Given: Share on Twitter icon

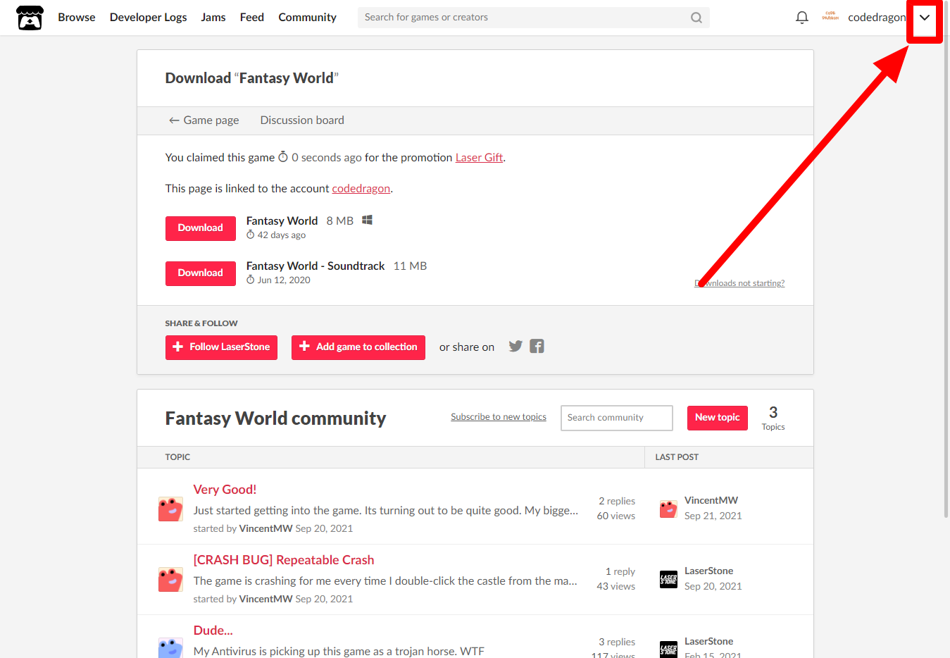Looking at the screenshot, I should [515, 346].
